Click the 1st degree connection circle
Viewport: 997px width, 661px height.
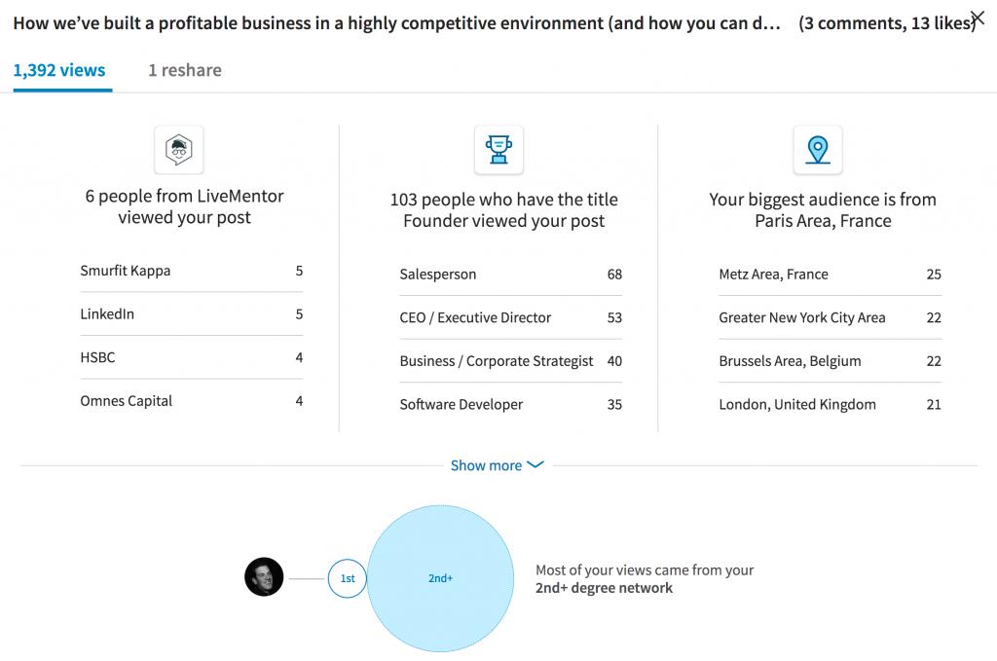tap(347, 578)
